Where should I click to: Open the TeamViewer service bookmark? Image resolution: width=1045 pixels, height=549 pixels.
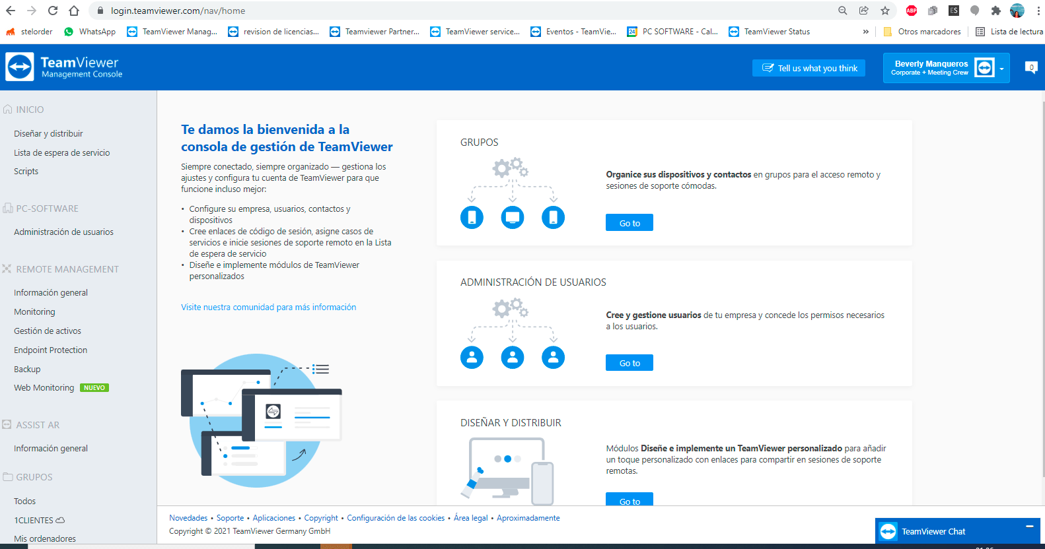[x=475, y=32]
